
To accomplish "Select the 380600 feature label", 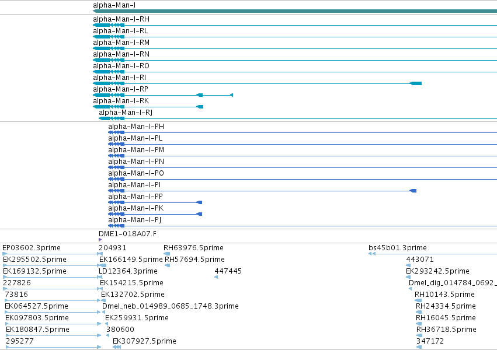I will 120,330.
